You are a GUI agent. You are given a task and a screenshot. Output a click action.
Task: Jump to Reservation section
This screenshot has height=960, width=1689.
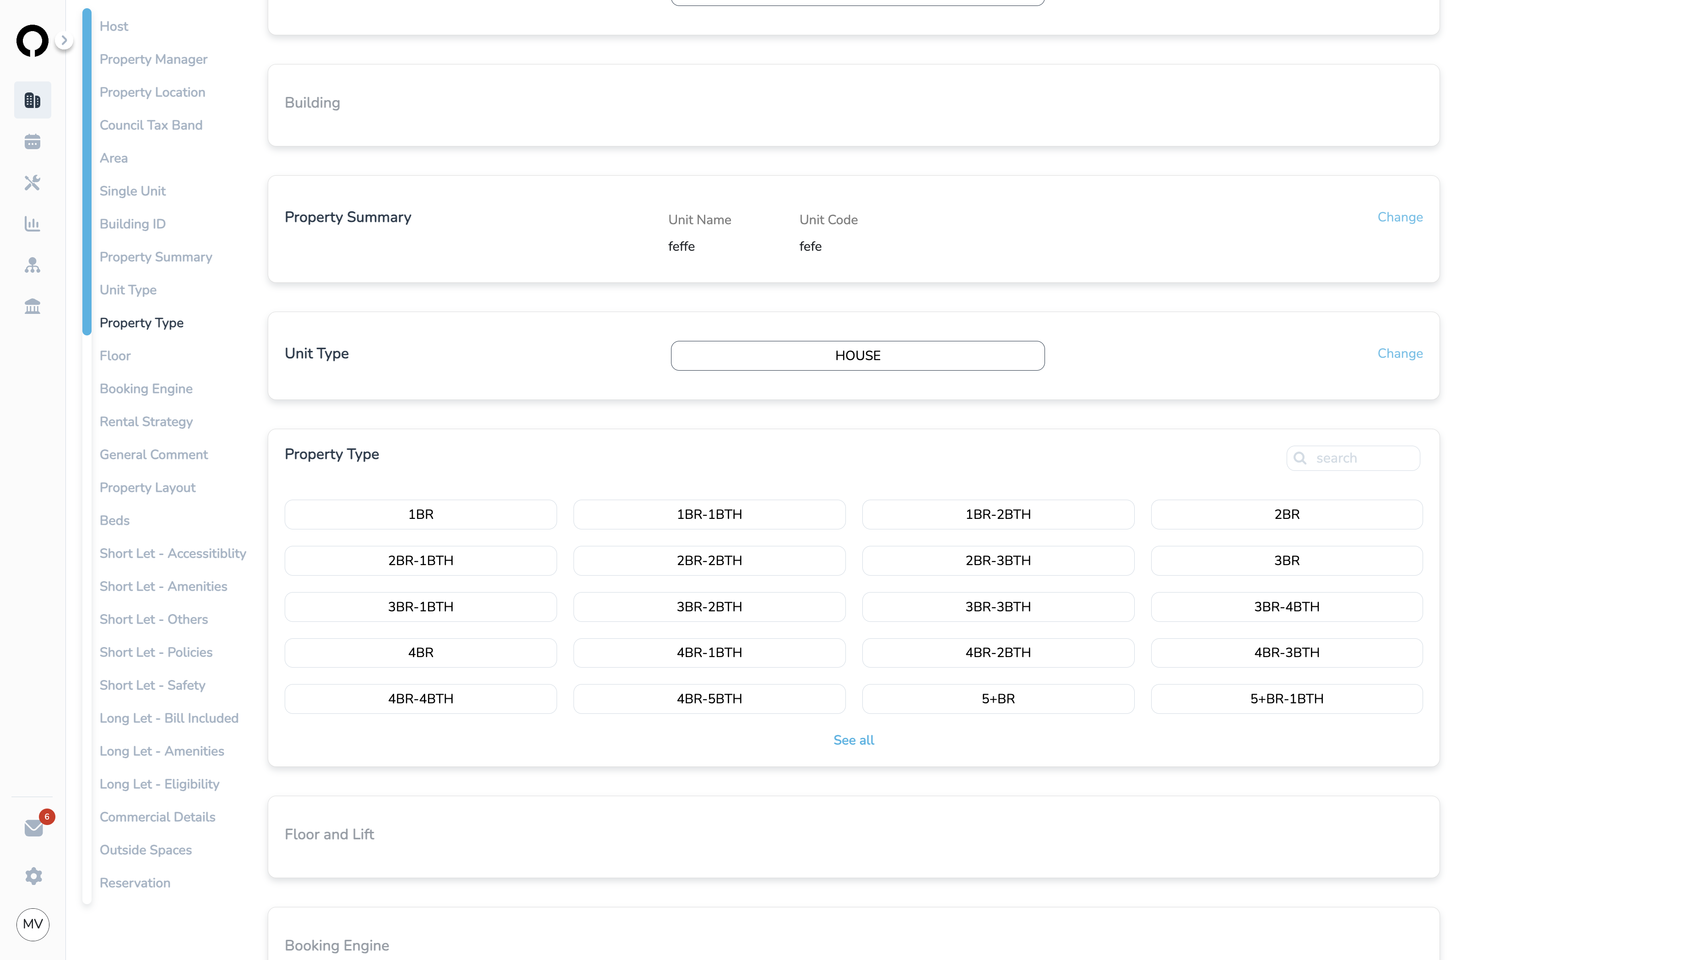pos(135,884)
